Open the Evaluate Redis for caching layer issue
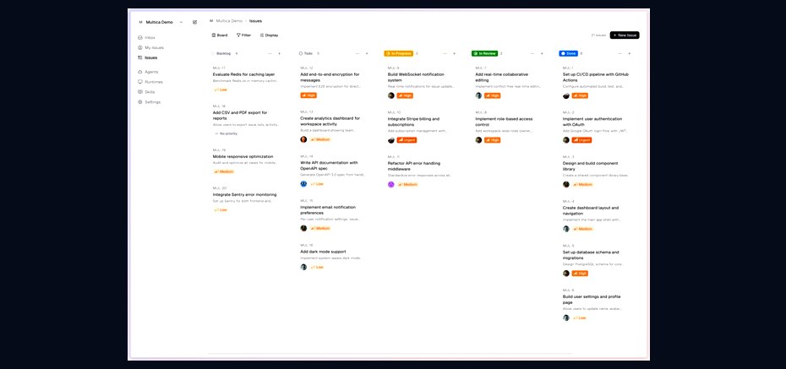Image resolution: width=786 pixels, height=369 pixels. pos(243,74)
